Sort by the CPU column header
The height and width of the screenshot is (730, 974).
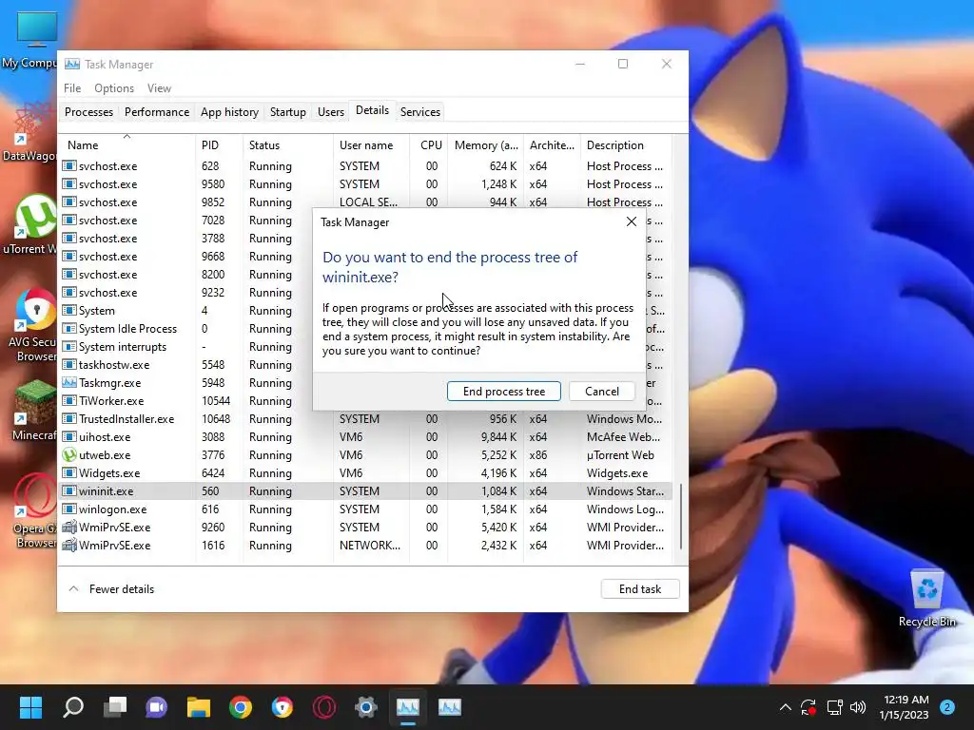click(429, 144)
